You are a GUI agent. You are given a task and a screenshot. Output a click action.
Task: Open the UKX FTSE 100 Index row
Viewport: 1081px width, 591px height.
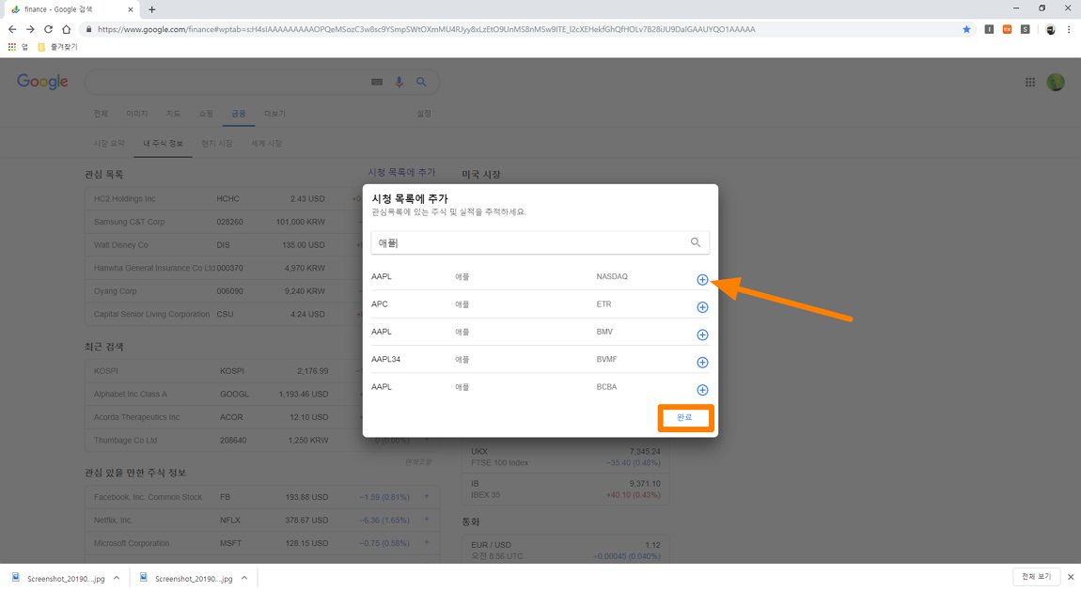pyautogui.click(x=565, y=457)
